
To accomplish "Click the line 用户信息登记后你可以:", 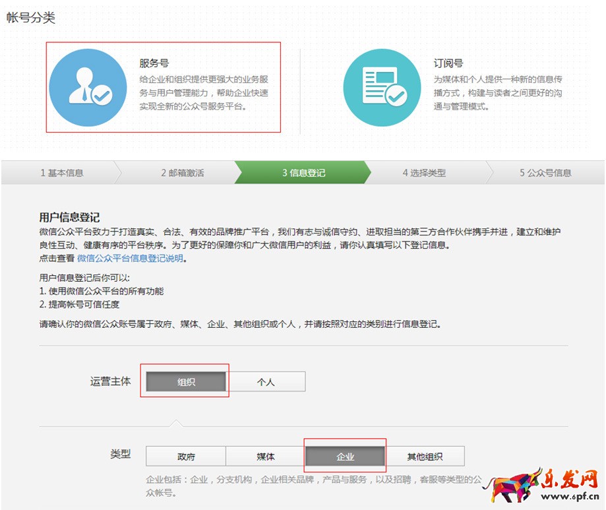I will click(x=84, y=278).
